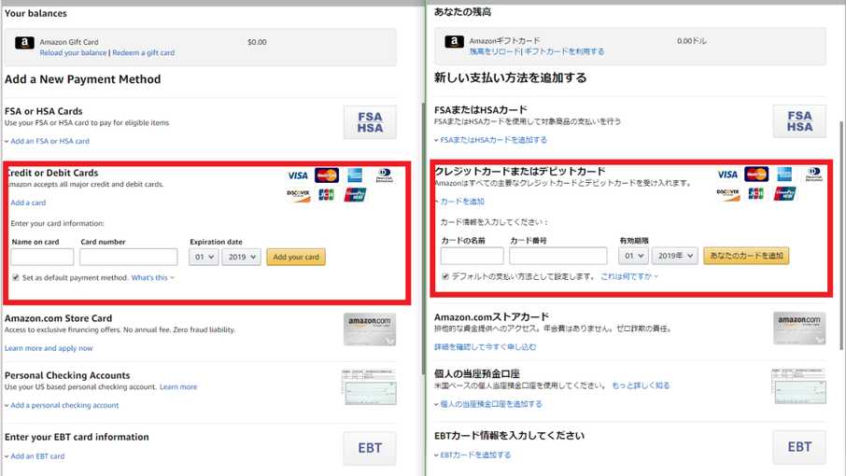846x476 pixels.
Task: Click the Amazon Gift Card logo, English page
Action: [x=24, y=43]
